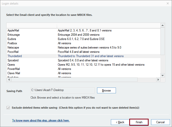Select the PocoMail client row
Screen dimensions: 172x127
tap(83, 52)
